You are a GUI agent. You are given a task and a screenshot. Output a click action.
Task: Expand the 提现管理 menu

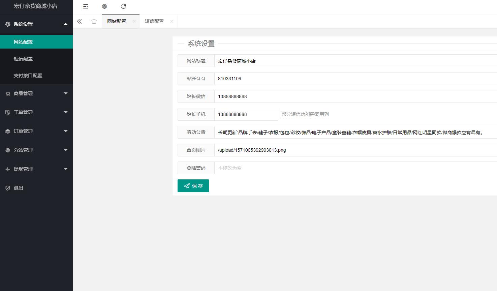(x=36, y=169)
